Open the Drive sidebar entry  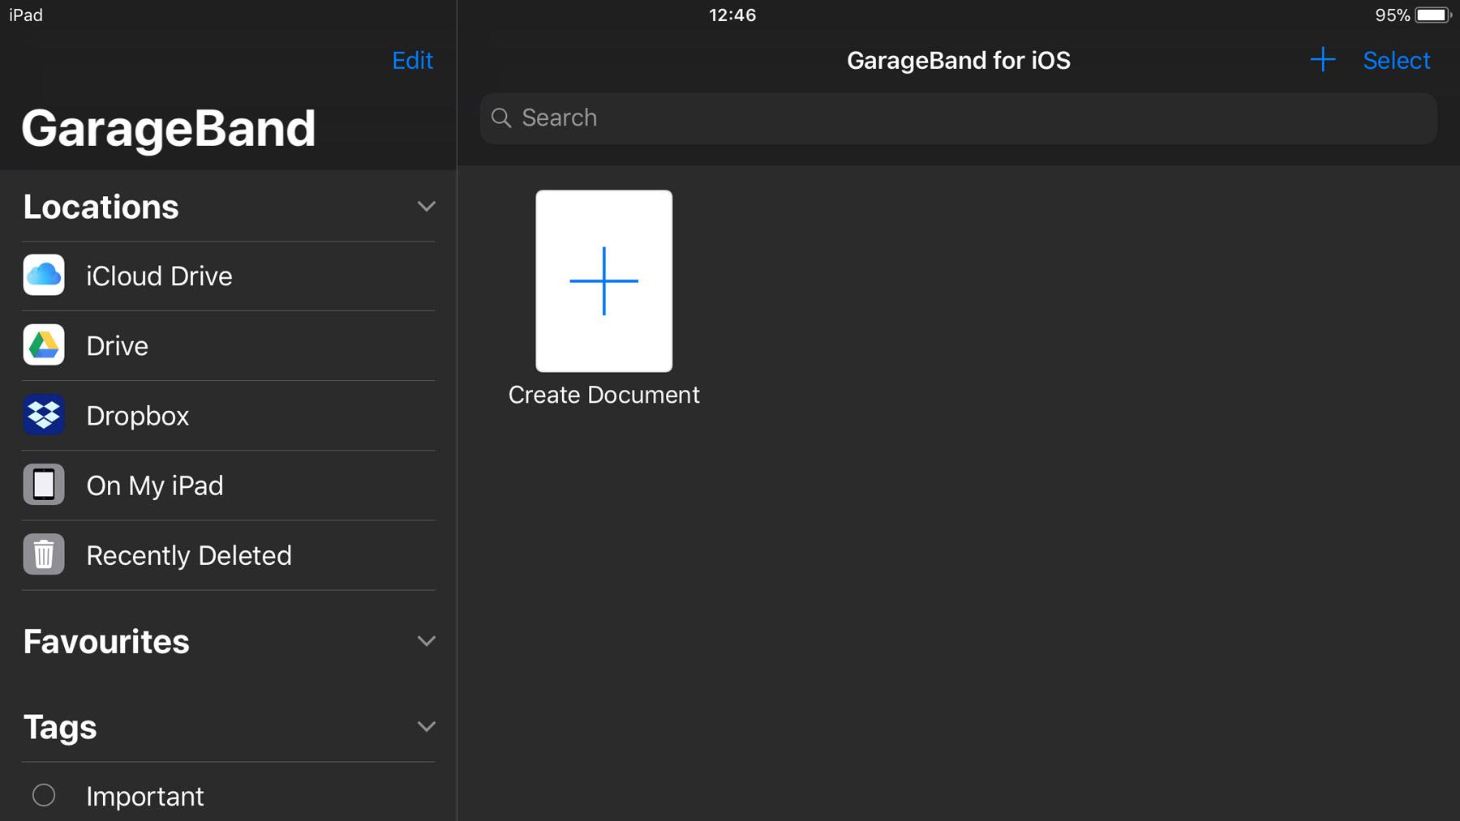coord(117,345)
